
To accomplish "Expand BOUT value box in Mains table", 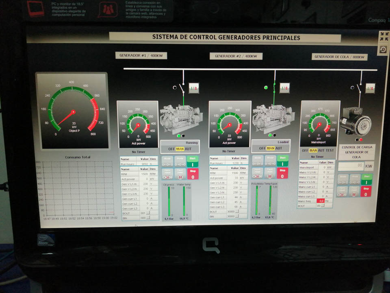I will pos(323,206).
